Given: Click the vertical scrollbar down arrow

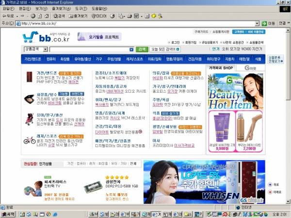Looking at the screenshot, I should pyautogui.click(x=288, y=201).
